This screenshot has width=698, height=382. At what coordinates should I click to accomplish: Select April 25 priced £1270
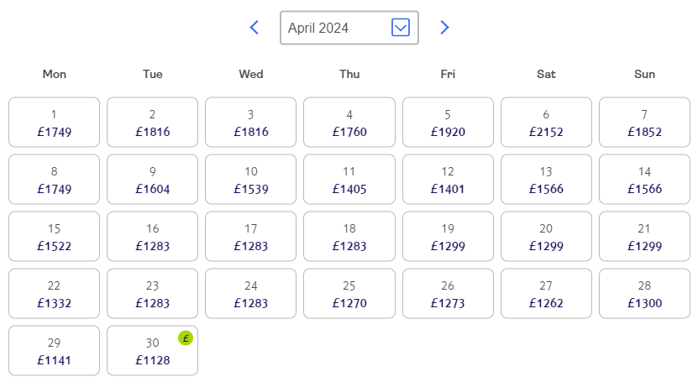click(x=349, y=294)
